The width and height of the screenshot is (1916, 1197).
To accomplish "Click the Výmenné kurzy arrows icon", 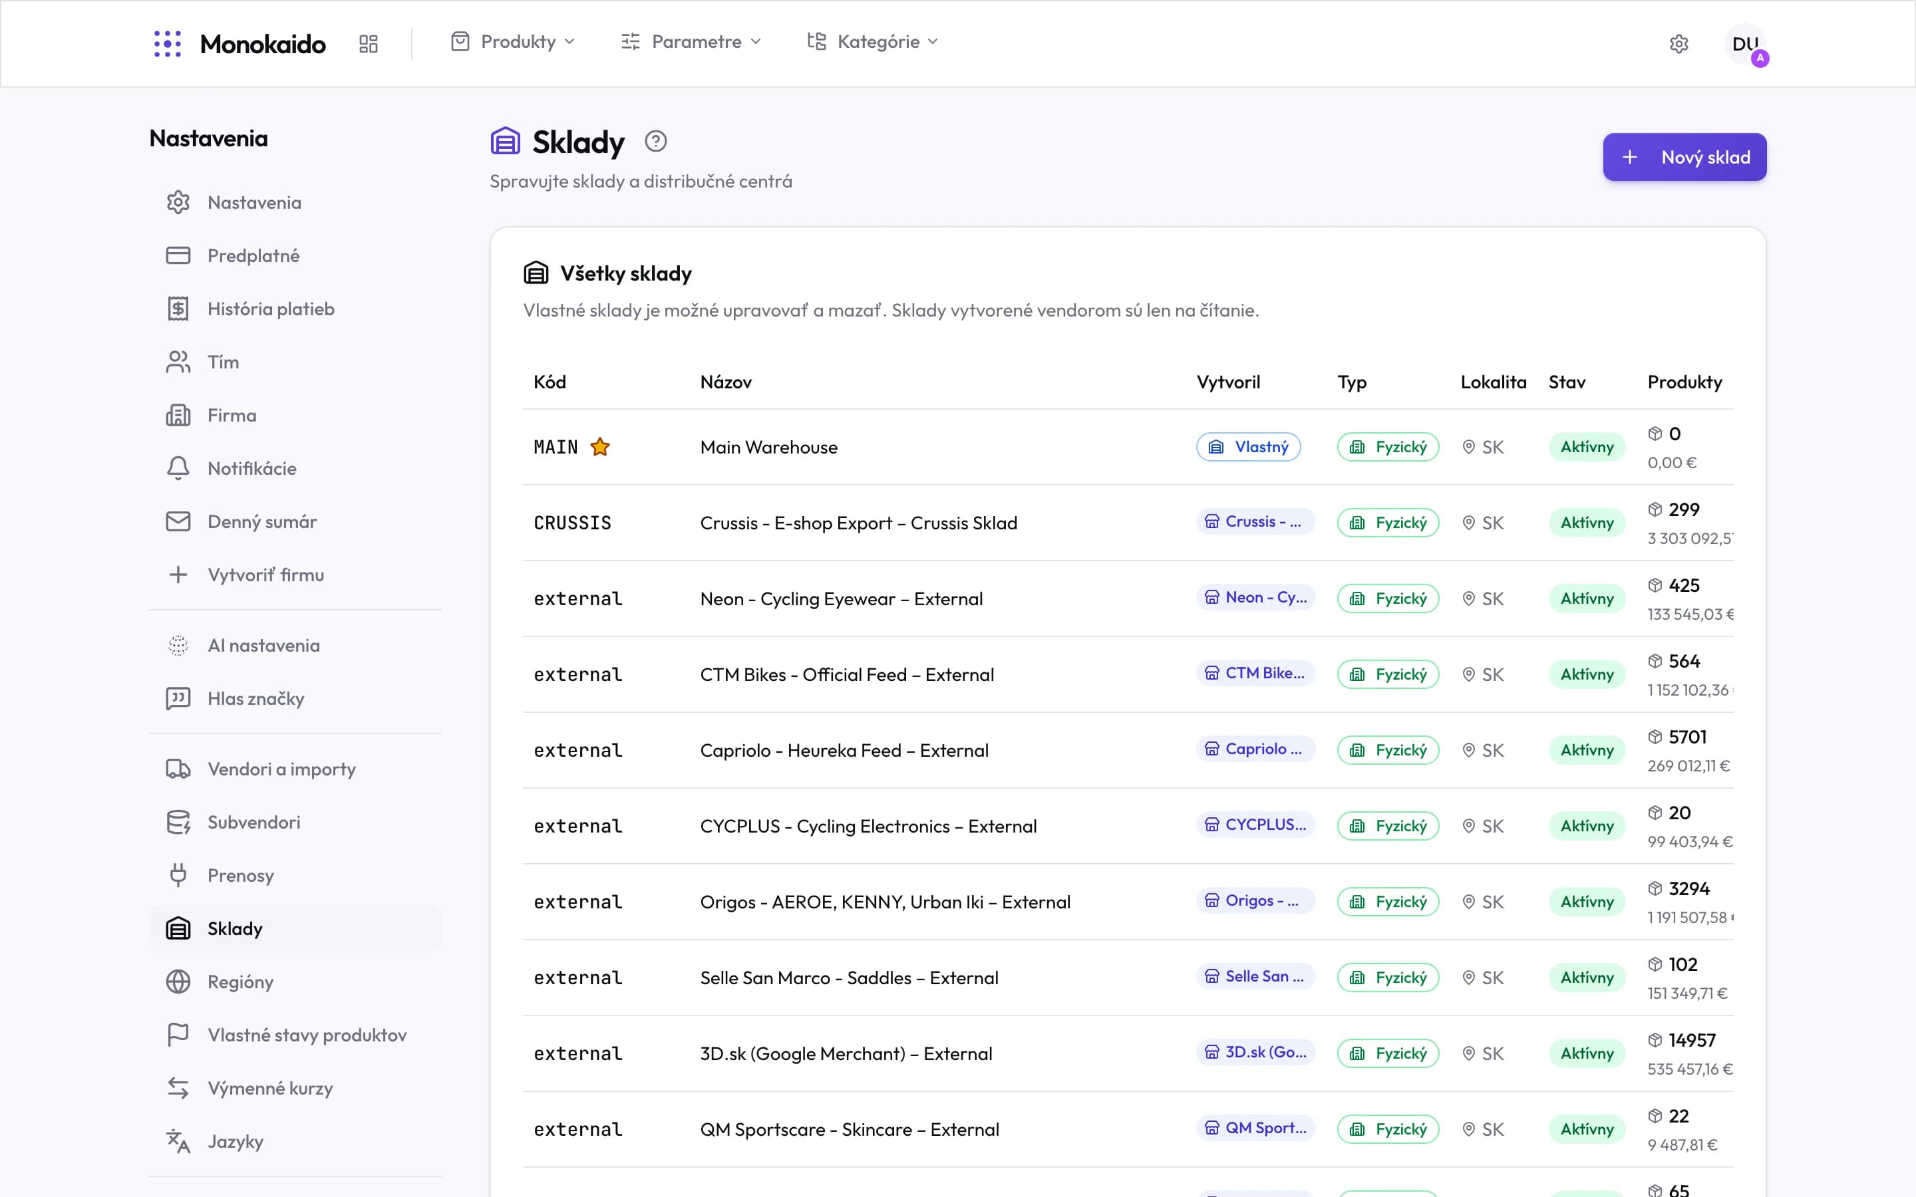I will point(178,1088).
